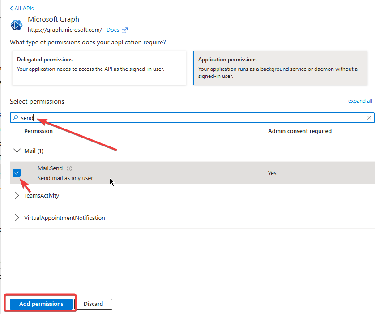380x314 pixels.
Task: Open the Docs link
Action: (113, 30)
